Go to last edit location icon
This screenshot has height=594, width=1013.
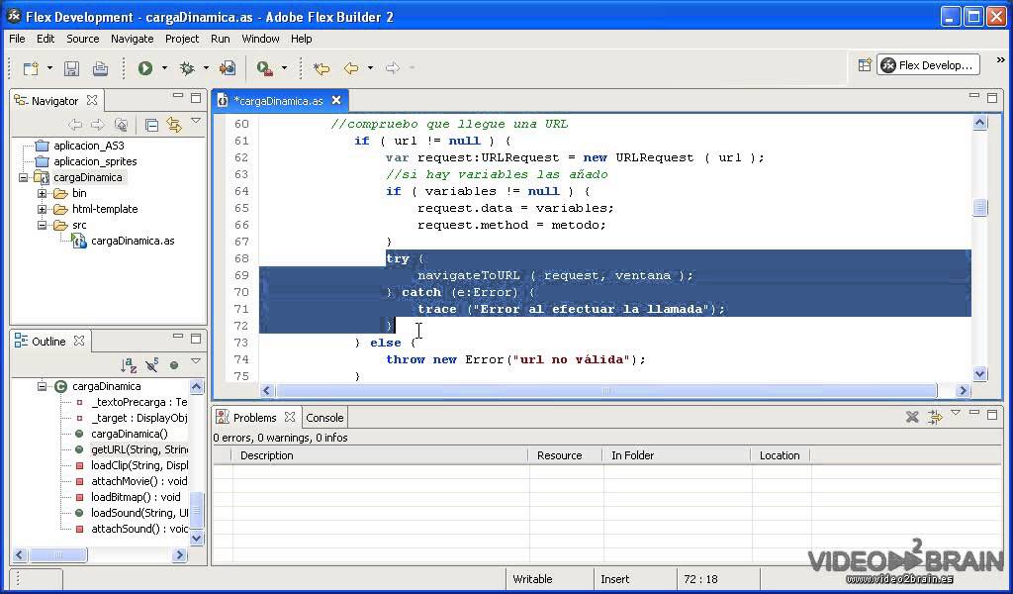point(322,68)
